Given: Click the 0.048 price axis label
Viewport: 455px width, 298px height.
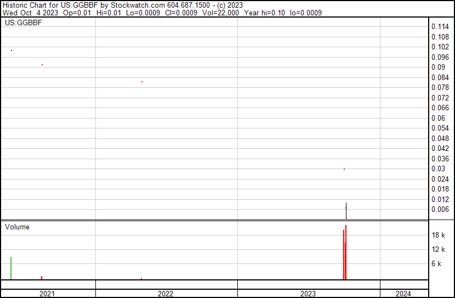Looking at the screenshot, I should [440, 138].
